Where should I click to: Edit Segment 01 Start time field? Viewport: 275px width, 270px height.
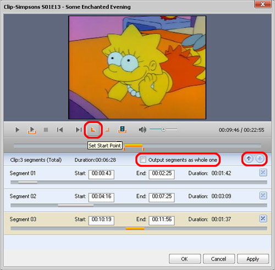point(101,174)
